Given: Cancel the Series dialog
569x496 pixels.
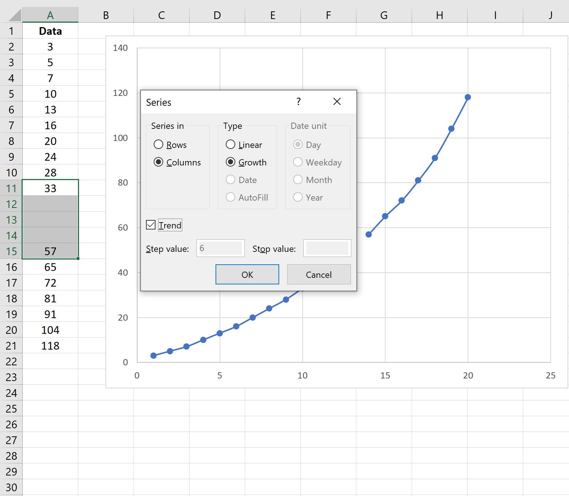Looking at the screenshot, I should [x=319, y=274].
